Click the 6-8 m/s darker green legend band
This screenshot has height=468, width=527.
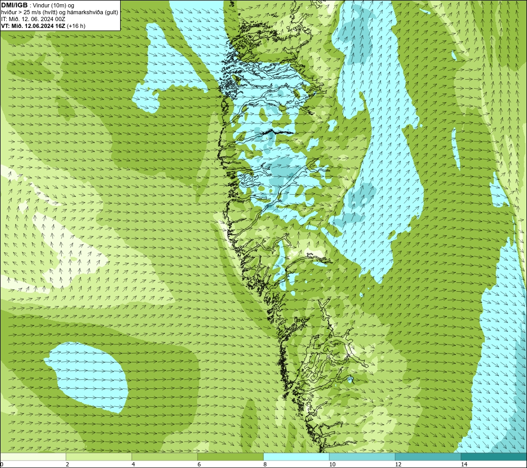point(231,456)
